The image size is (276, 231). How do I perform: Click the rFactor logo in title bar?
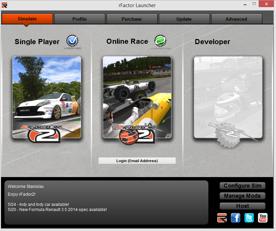[4, 5]
